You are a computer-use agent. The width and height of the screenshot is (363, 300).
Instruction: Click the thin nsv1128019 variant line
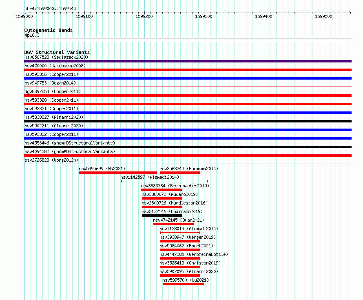tap(180, 233)
